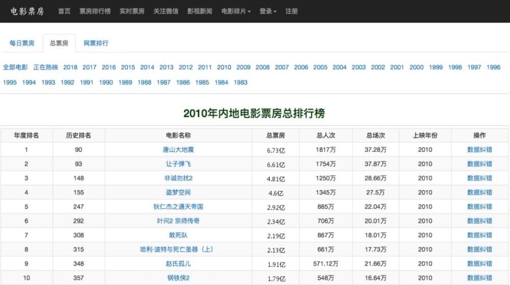Open movie 赵氏孤儿
Screen dimensions: 510x285
coord(178,264)
